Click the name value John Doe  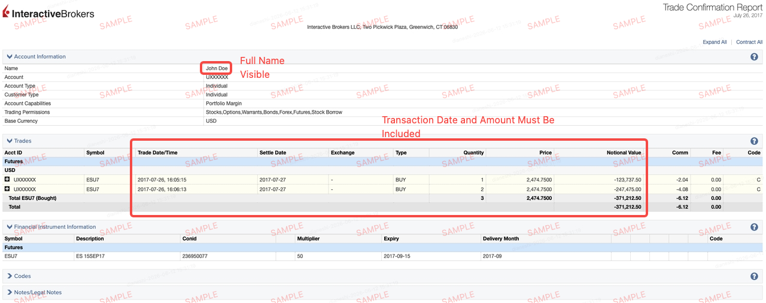pyautogui.click(x=217, y=68)
